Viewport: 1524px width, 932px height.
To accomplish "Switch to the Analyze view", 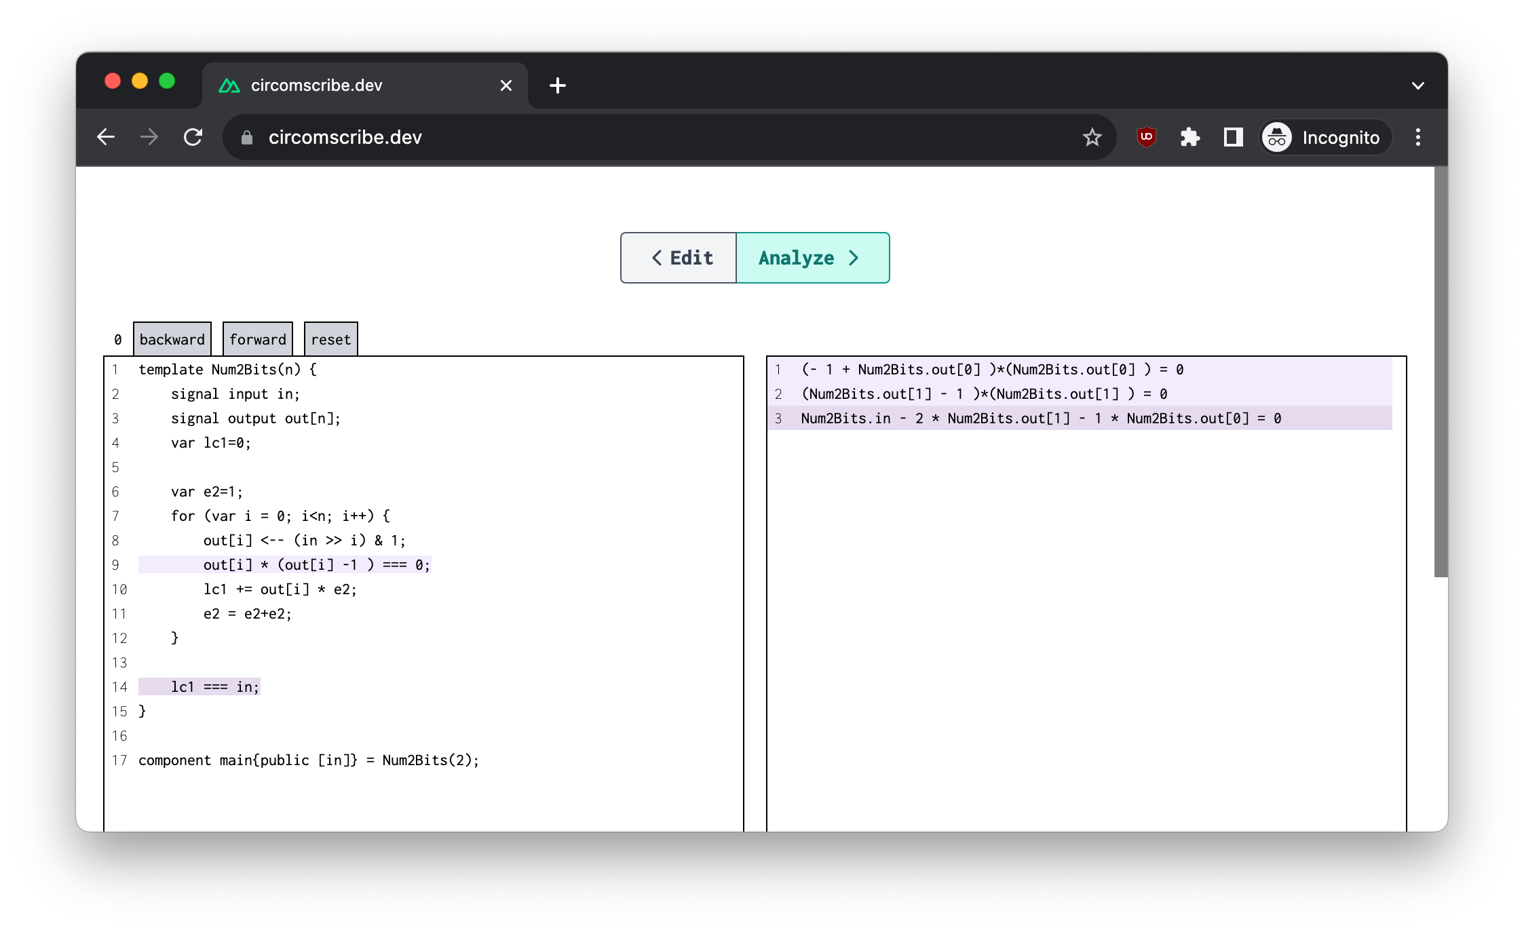I will coord(812,258).
